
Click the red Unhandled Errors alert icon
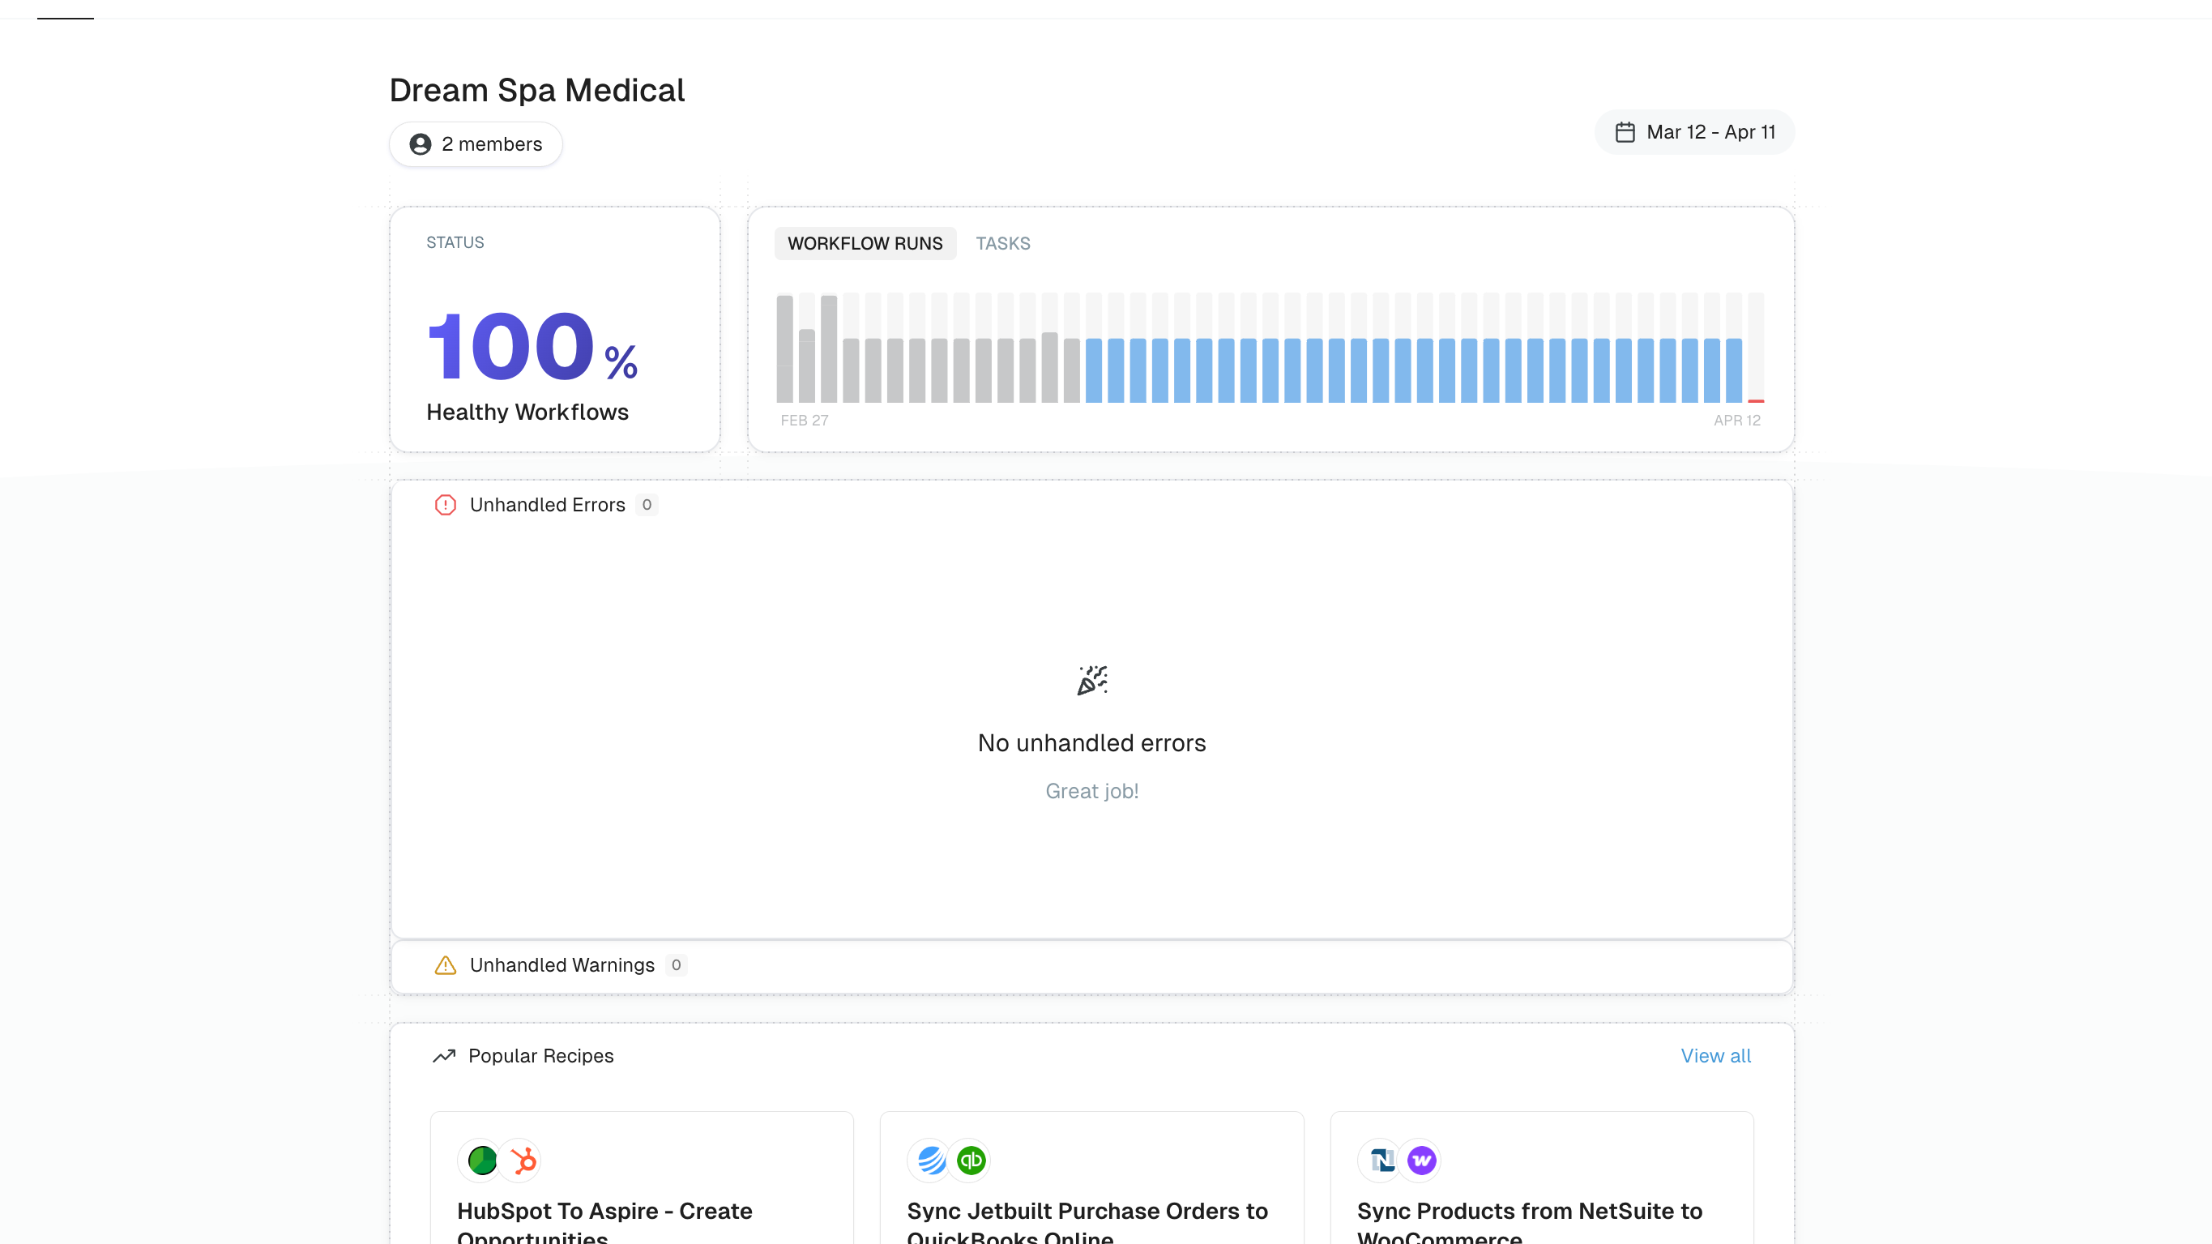pos(445,505)
